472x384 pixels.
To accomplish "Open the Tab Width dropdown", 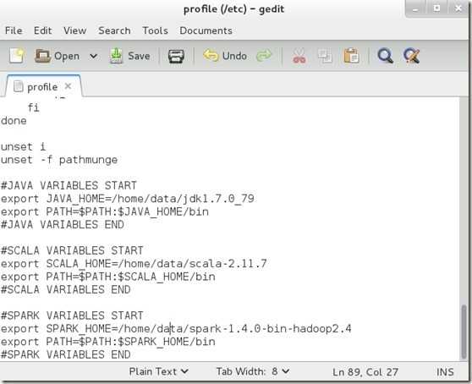I will click(x=253, y=371).
